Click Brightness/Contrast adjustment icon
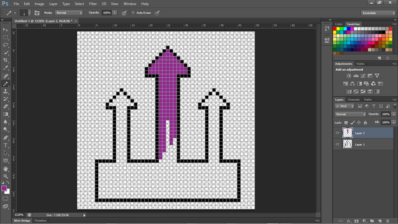Viewport: 398px width, 224px height. [x=349, y=76]
